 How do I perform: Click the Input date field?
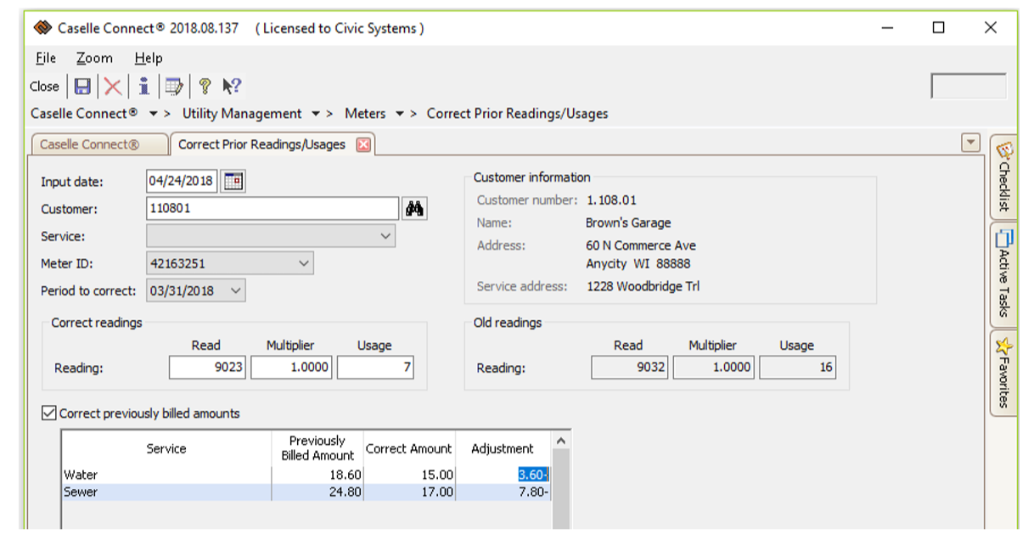coord(182,182)
